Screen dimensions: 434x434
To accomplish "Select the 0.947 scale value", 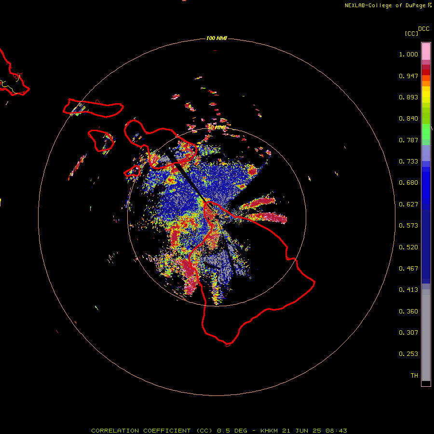I will tap(408, 76).
